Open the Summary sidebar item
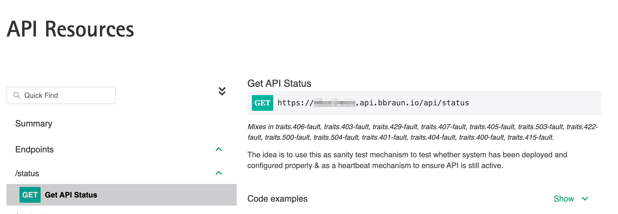Image resolution: width=618 pixels, height=214 pixels. 34,123
